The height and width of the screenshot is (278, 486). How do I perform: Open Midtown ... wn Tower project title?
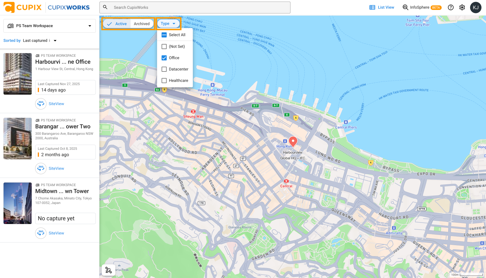coord(62,191)
